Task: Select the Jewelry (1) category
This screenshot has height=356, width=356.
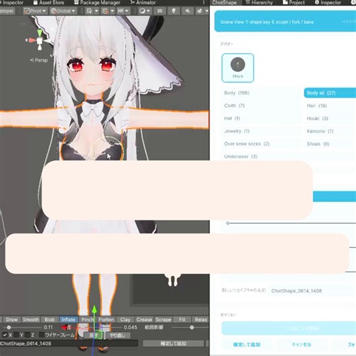Action: 262,131
